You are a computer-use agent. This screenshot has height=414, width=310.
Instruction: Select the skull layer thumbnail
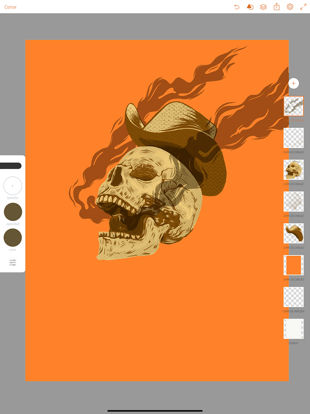tap(293, 170)
